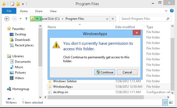Viewport: 177px width, 108px height.
Task: Customize Quick Access Toolbar dropdown
Action: [23, 4]
